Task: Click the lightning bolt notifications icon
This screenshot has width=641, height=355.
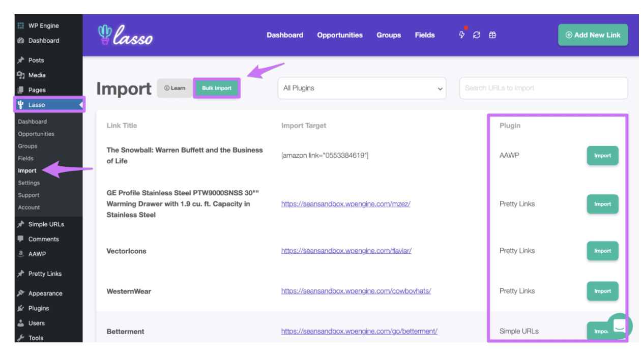Action: coord(462,35)
